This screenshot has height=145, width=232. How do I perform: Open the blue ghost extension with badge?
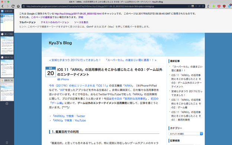[230, 6]
